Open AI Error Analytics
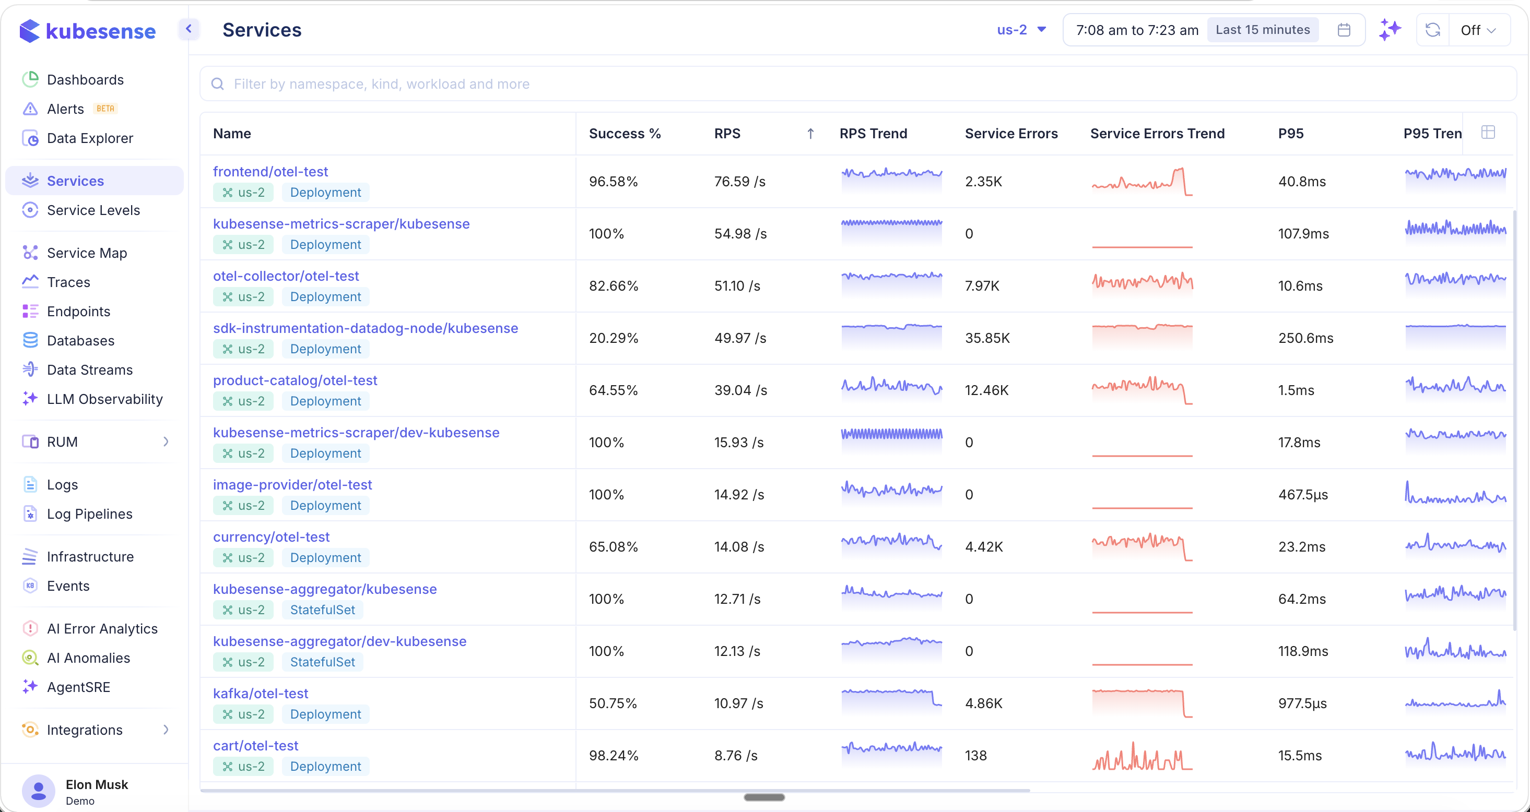Image resolution: width=1530 pixels, height=812 pixels. 102,628
